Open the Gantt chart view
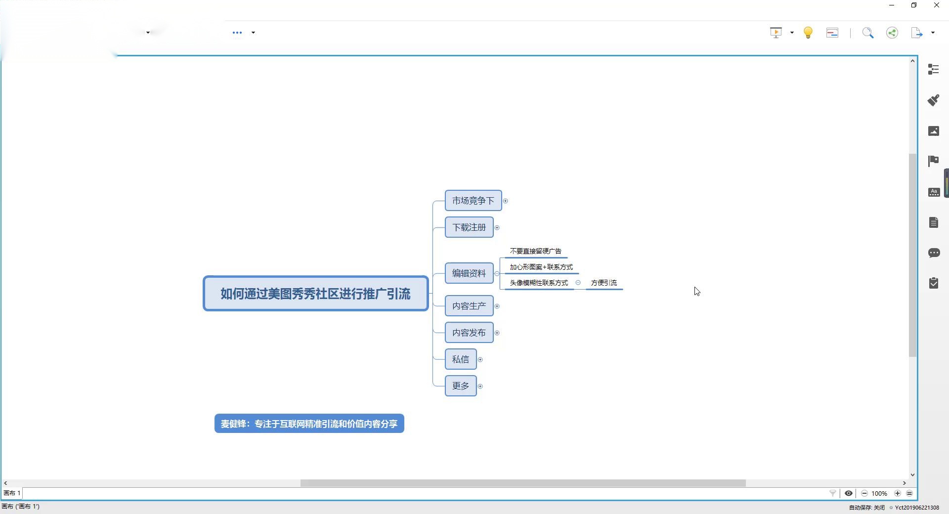 tap(832, 33)
